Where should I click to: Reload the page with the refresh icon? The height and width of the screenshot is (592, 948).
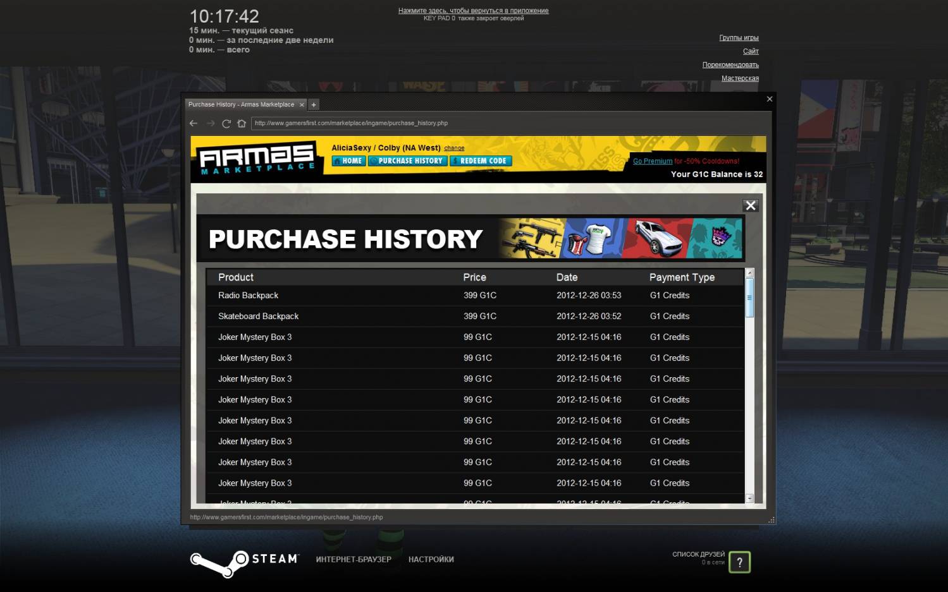coord(226,123)
